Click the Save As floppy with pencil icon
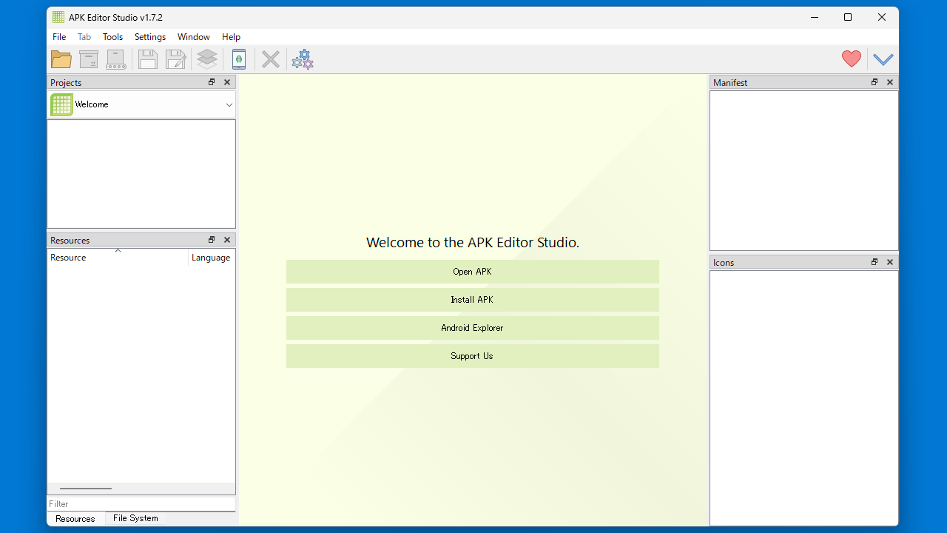The width and height of the screenshot is (947, 533). click(x=175, y=59)
